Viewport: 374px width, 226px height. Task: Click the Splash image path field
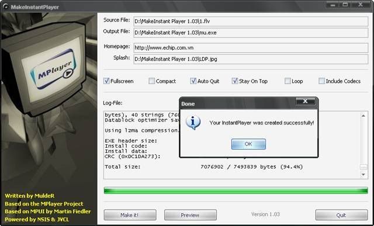coord(251,59)
